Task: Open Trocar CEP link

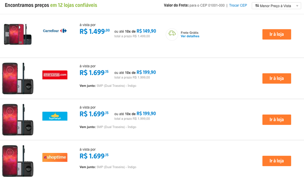Action: (238, 5)
